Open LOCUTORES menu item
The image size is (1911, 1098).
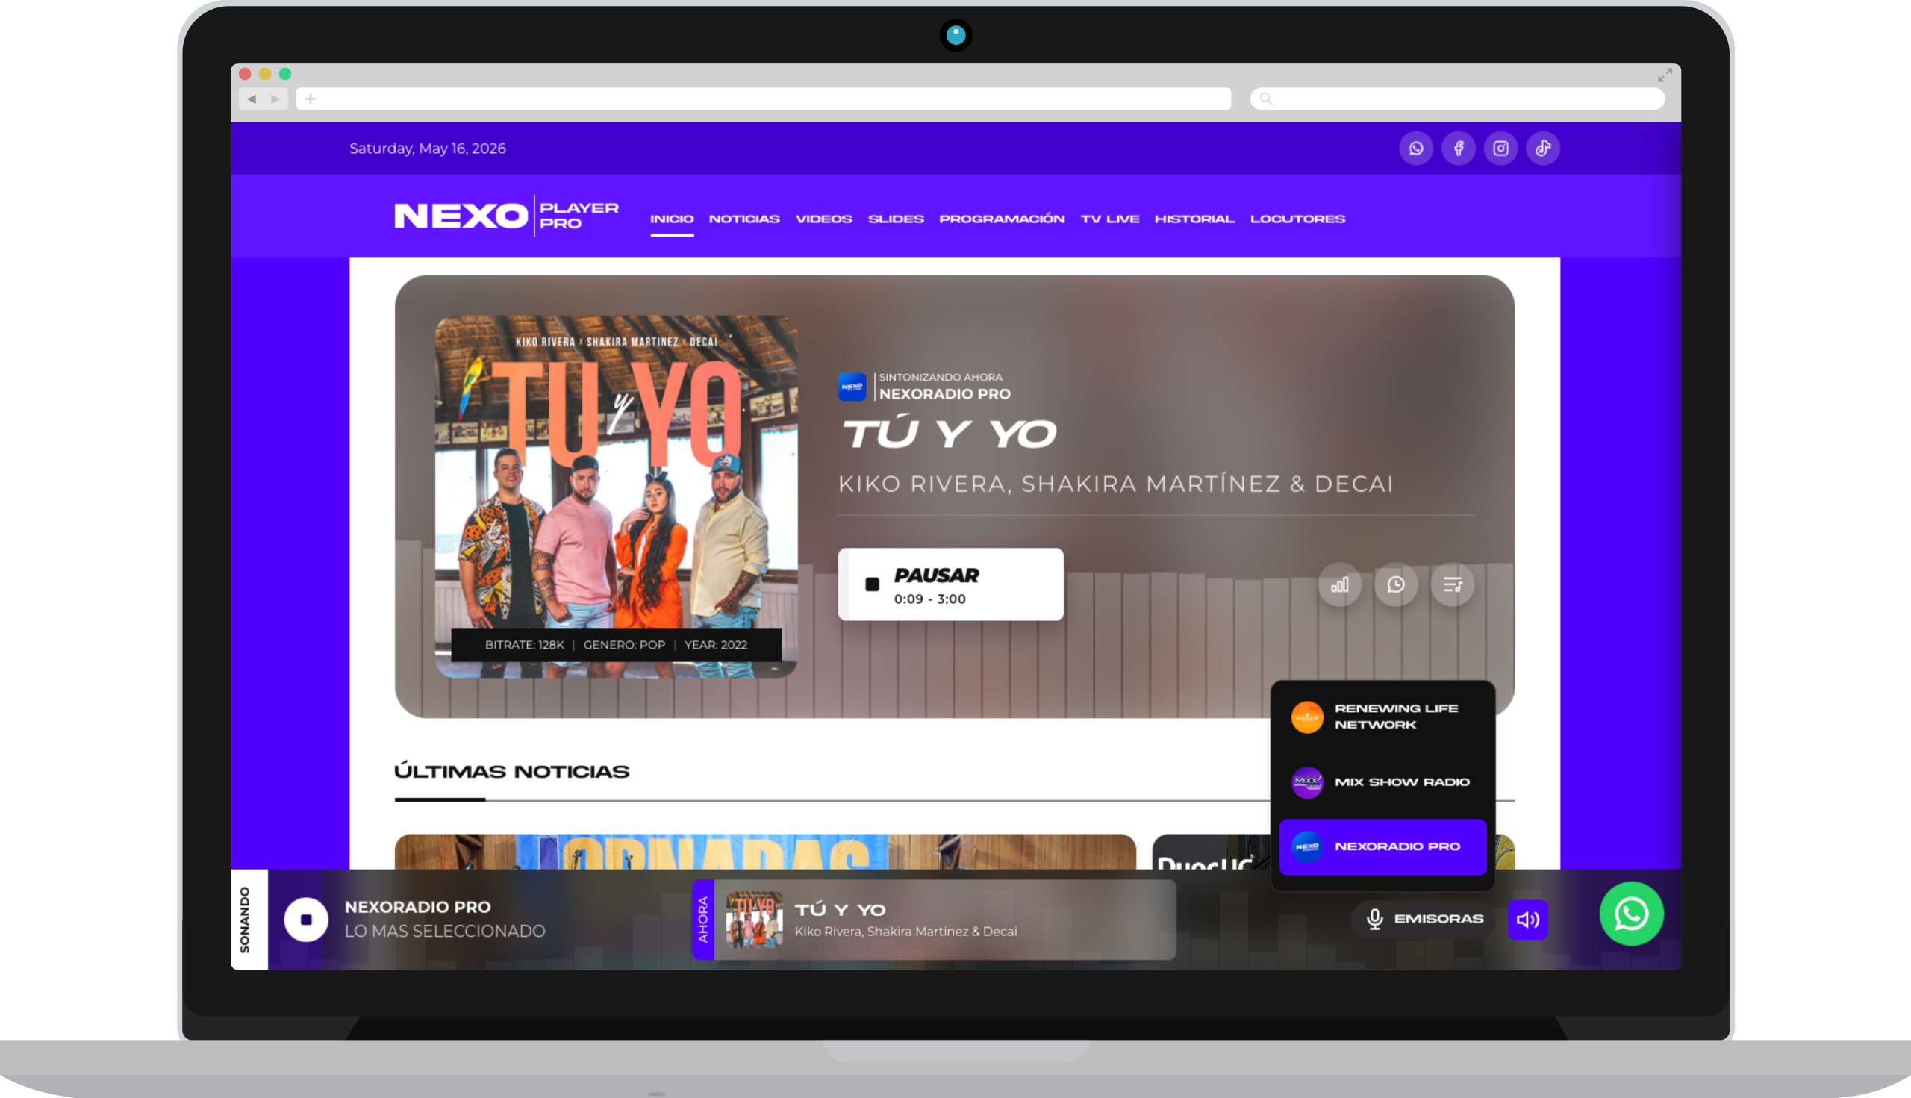[1297, 219]
